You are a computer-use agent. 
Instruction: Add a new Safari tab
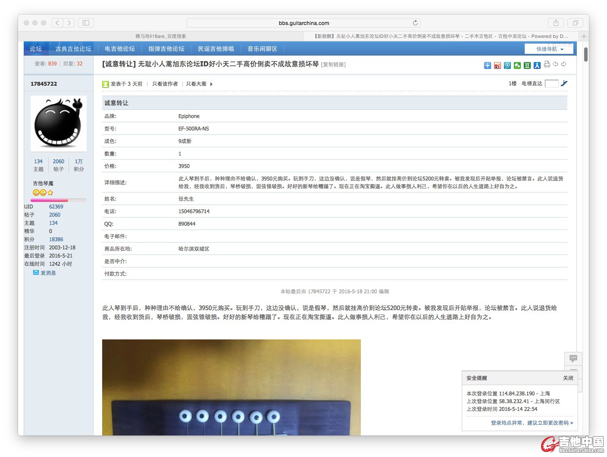click(584, 36)
